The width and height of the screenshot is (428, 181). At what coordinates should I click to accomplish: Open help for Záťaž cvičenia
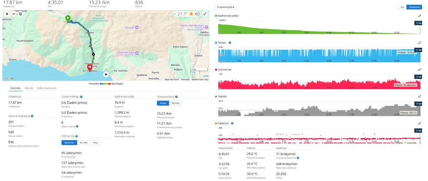tap(77, 126)
